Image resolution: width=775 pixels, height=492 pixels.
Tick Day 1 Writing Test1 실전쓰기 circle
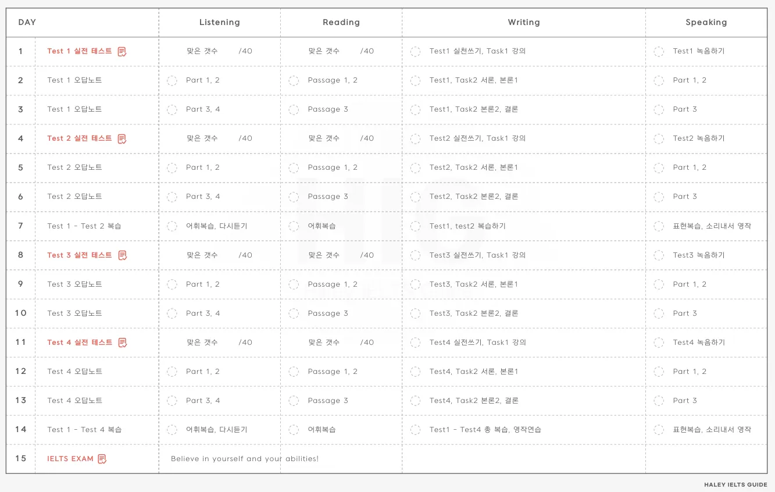(415, 52)
